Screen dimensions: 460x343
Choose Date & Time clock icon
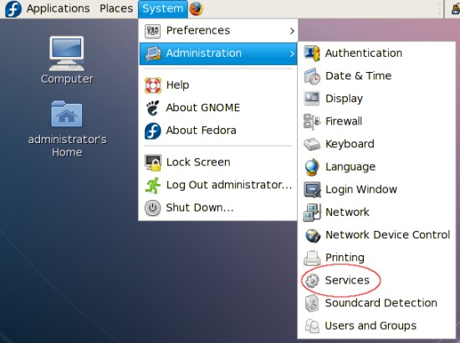[x=312, y=76]
